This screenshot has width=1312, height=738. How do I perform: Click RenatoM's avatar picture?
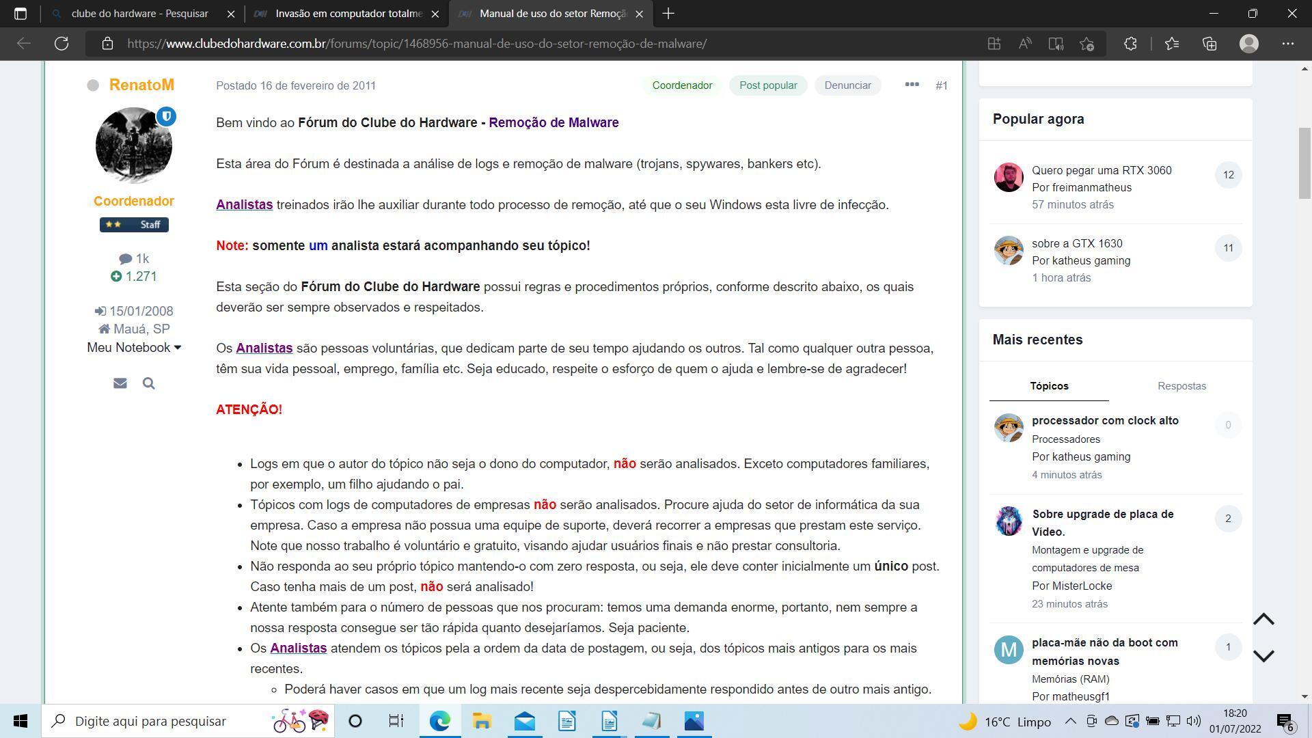(x=133, y=145)
